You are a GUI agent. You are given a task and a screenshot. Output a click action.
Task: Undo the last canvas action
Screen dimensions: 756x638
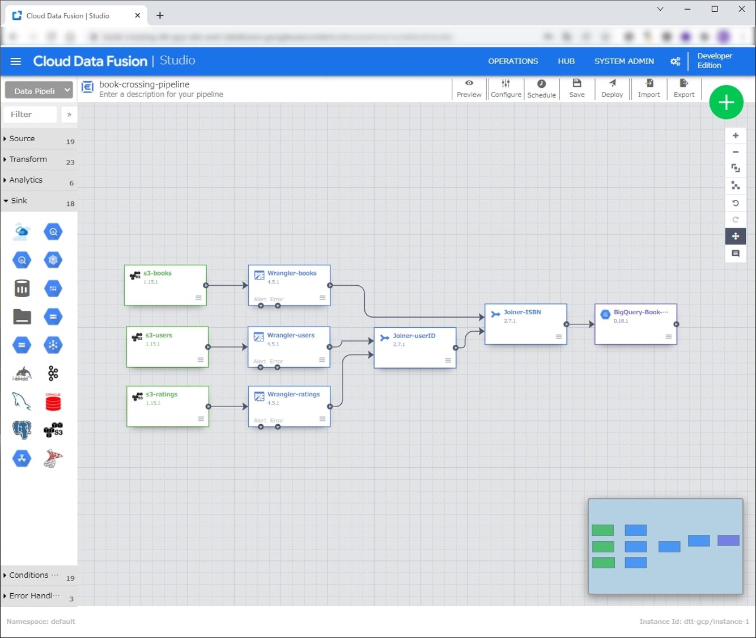click(x=736, y=203)
